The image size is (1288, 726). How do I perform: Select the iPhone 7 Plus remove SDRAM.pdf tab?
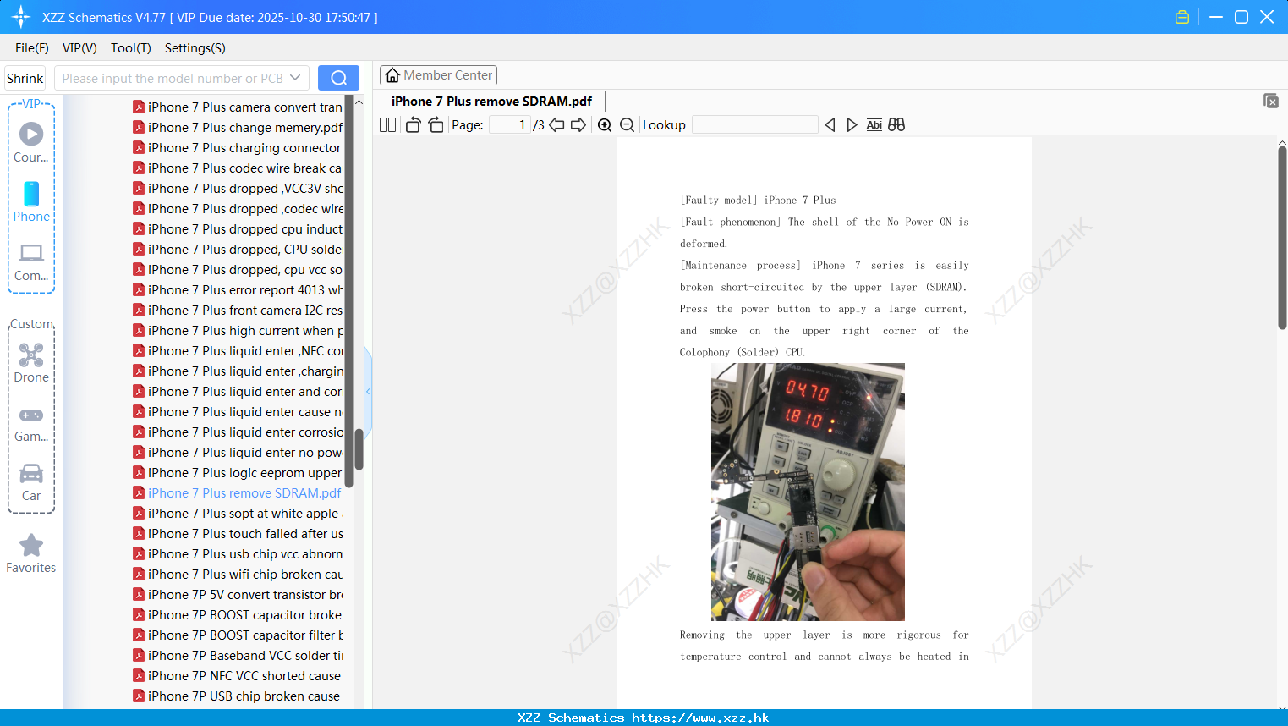pyautogui.click(x=491, y=102)
